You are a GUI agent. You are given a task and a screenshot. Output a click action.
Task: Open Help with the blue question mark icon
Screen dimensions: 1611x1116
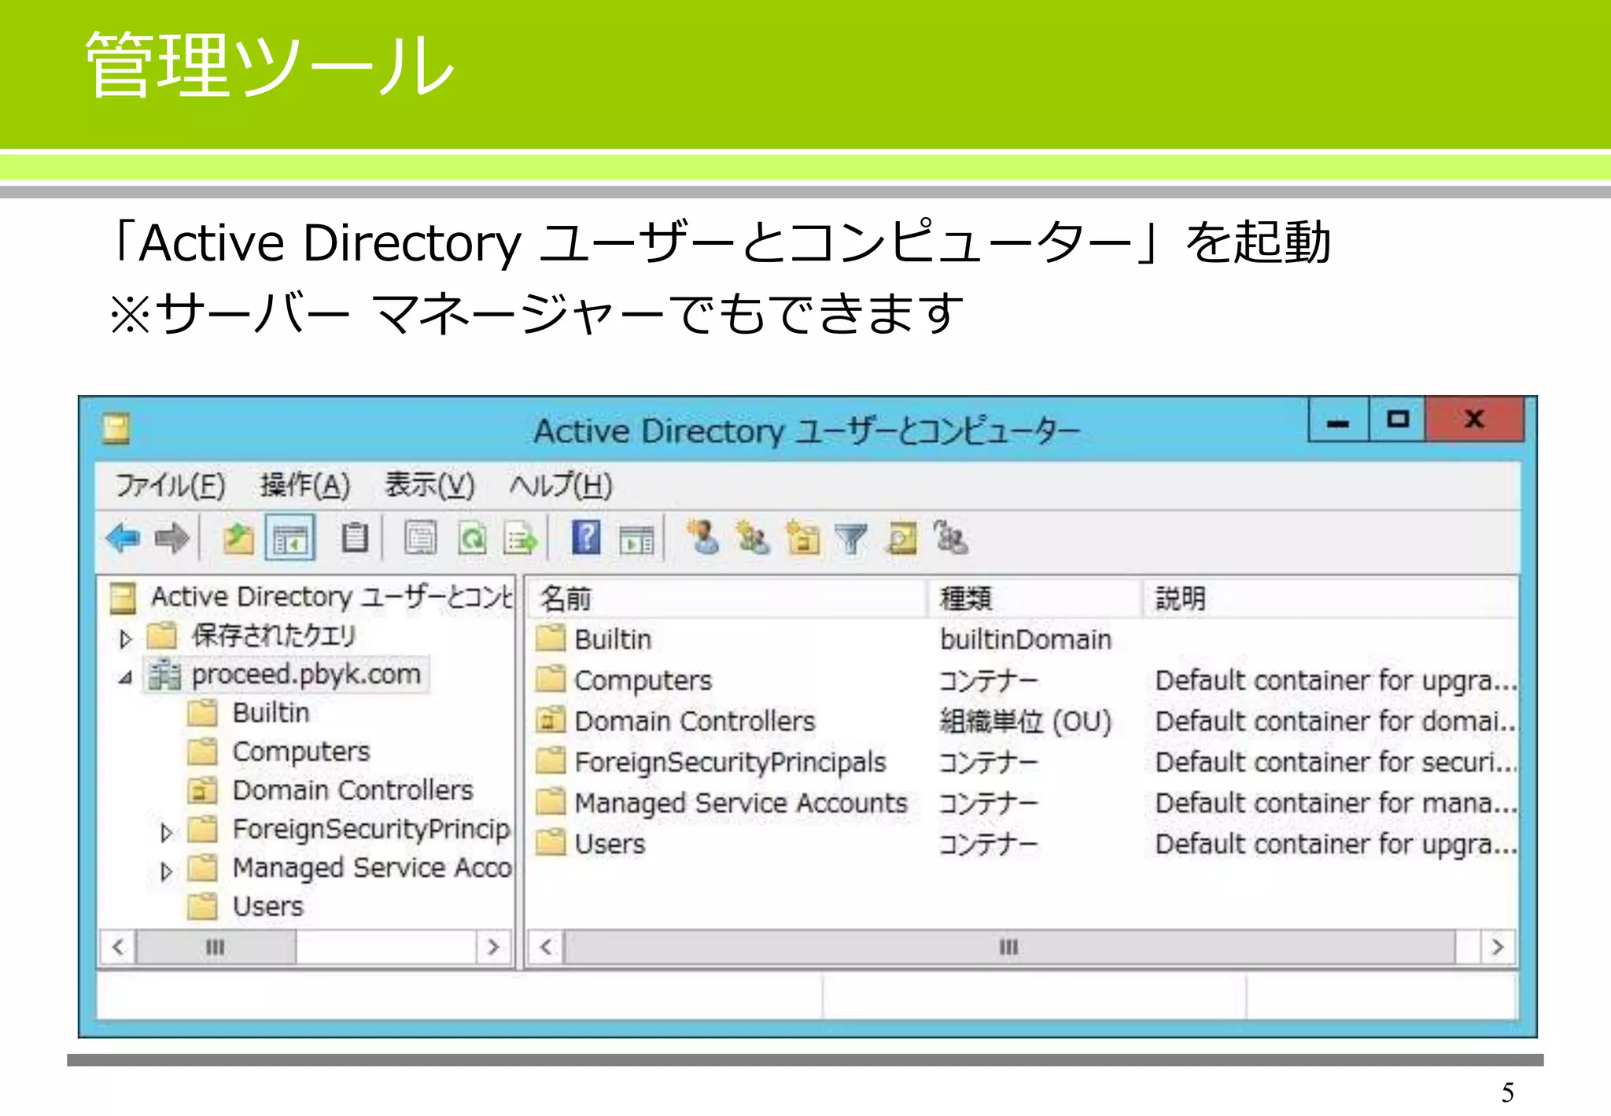(586, 538)
